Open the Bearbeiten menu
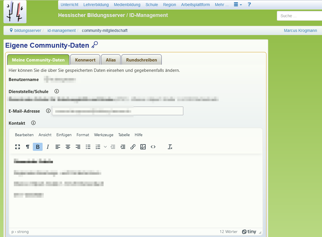The width and height of the screenshot is (322, 237). tap(24, 135)
